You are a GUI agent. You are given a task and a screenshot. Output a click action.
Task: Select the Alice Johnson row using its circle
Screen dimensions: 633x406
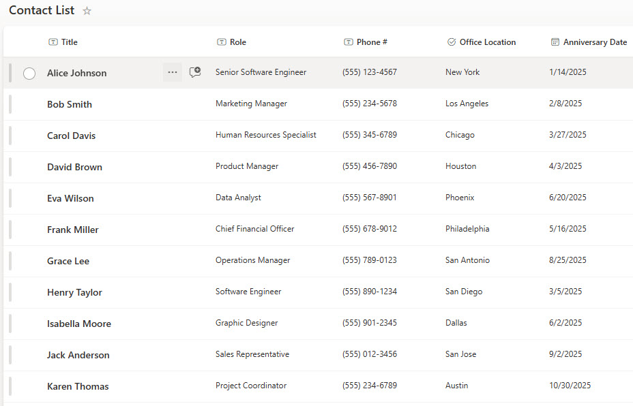point(29,74)
